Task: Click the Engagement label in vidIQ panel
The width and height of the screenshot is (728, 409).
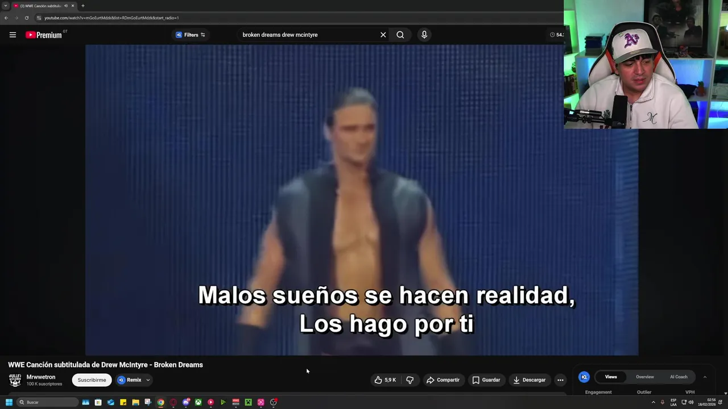Action: click(598, 392)
